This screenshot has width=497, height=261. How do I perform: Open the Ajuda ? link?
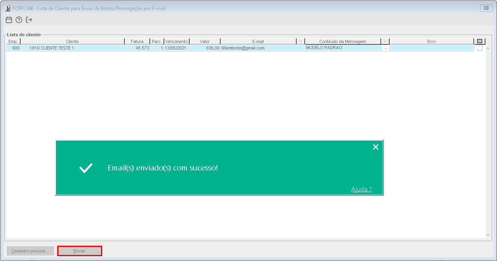(361, 189)
